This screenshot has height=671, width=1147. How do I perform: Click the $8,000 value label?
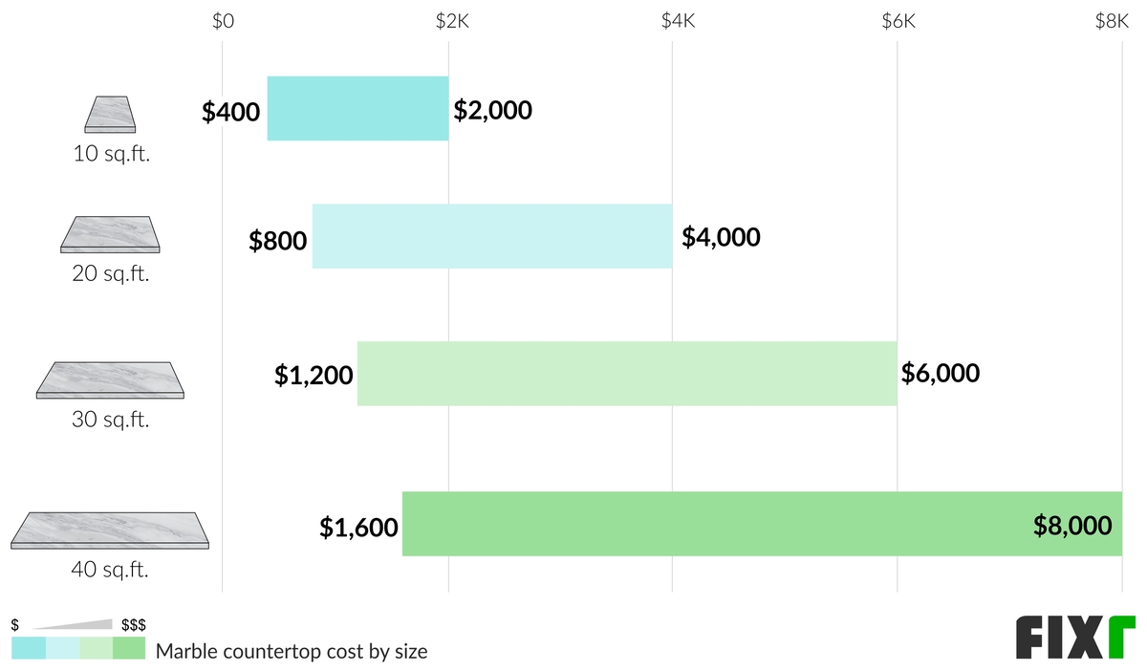pyautogui.click(x=1072, y=525)
